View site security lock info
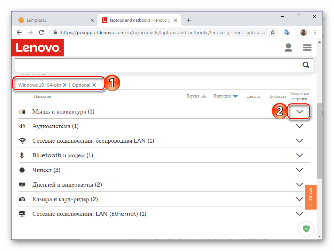This screenshot has height=251, width=334. pos(55,32)
